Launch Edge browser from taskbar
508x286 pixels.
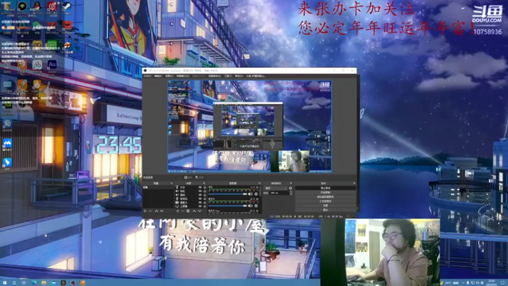click(x=34, y=283)
